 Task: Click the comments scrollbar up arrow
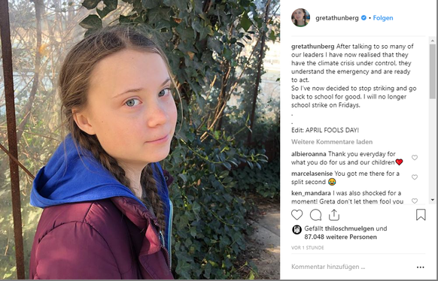point(433,41)
